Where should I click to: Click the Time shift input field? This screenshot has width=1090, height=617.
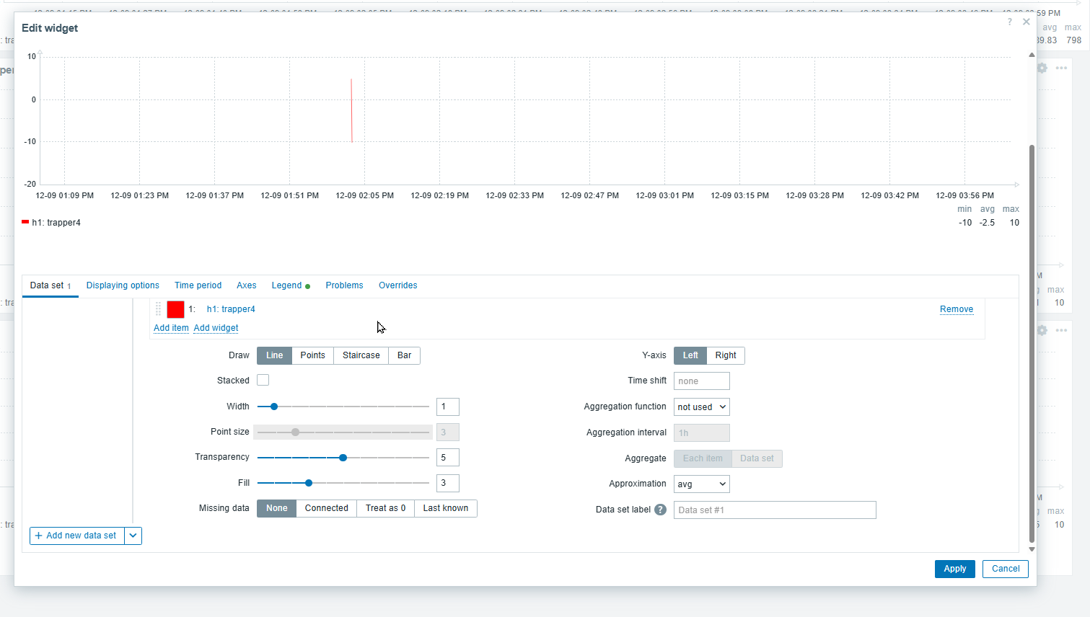[x=701, y=381]
